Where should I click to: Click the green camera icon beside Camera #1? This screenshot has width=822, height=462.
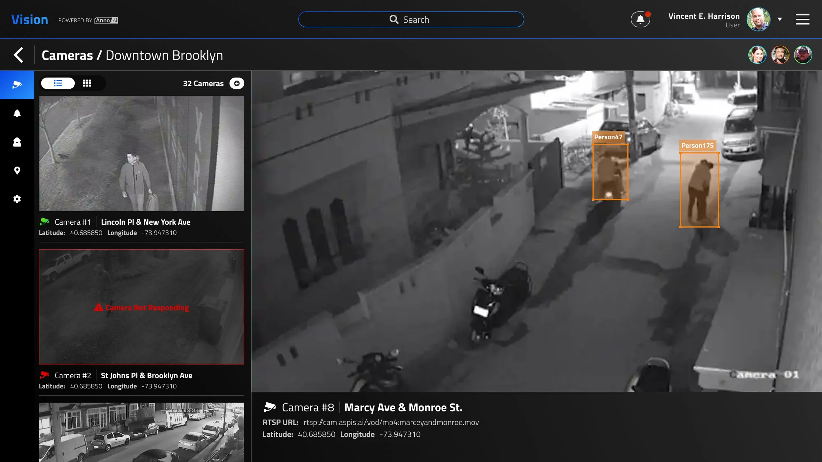click(45, 221)
